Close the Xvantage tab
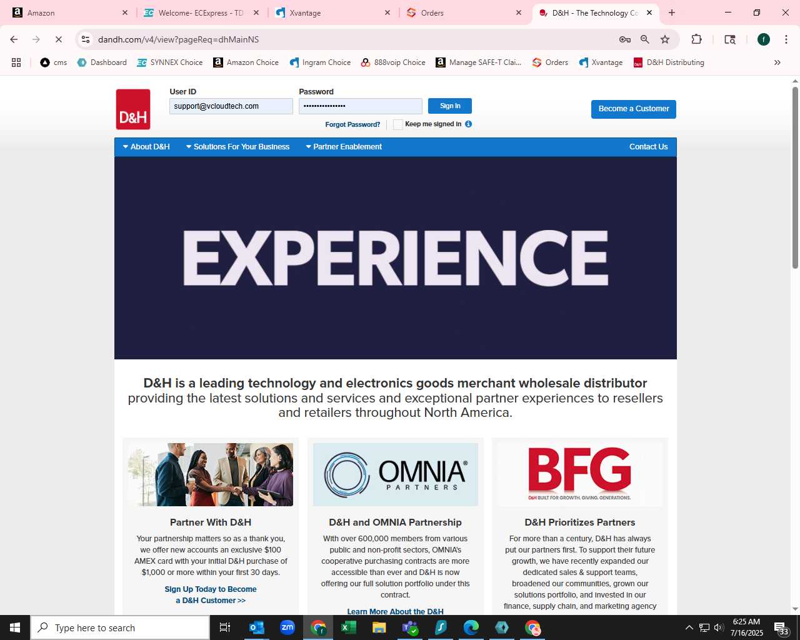This screenshot has width=800, height=640. coord(387,12)
